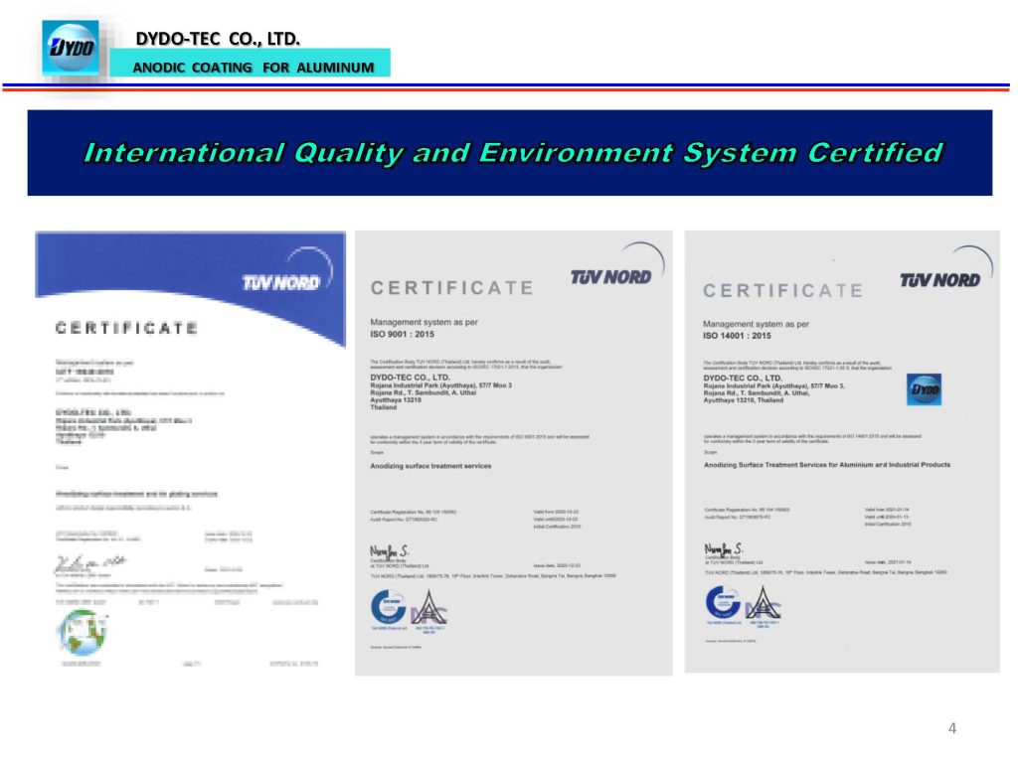The height and width of the screenshot is (763, 1018).
Task: Click the signature on the ISO 14001 certificate
Action: (723, 549)
